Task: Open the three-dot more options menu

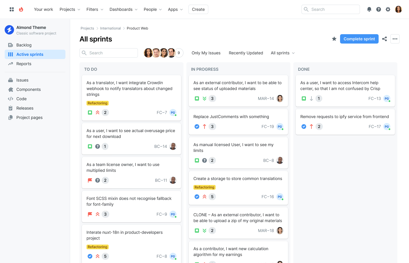Action: tap(395, 39)
